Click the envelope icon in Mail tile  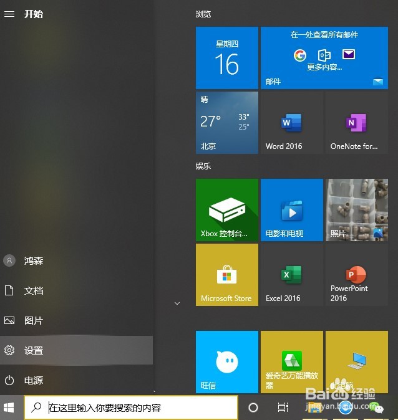(x=349, y=54)
